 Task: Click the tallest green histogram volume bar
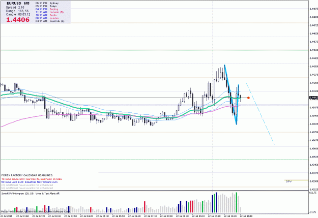point(237,203)
